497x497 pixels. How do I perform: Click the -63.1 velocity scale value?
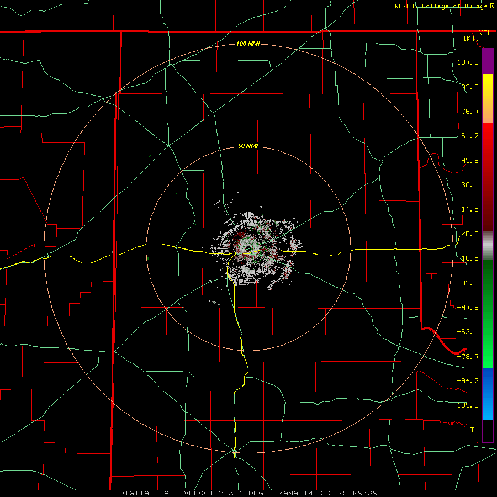click(x=468, y=332)
